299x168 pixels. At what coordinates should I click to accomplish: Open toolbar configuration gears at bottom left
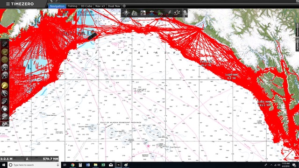point(4,124)
